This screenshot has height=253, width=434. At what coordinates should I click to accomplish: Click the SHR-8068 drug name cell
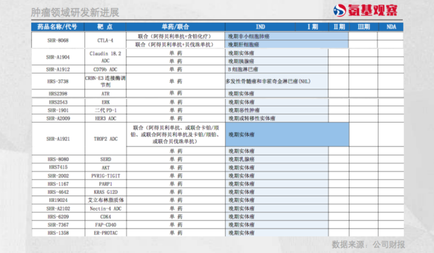click(x=58, y=40)
